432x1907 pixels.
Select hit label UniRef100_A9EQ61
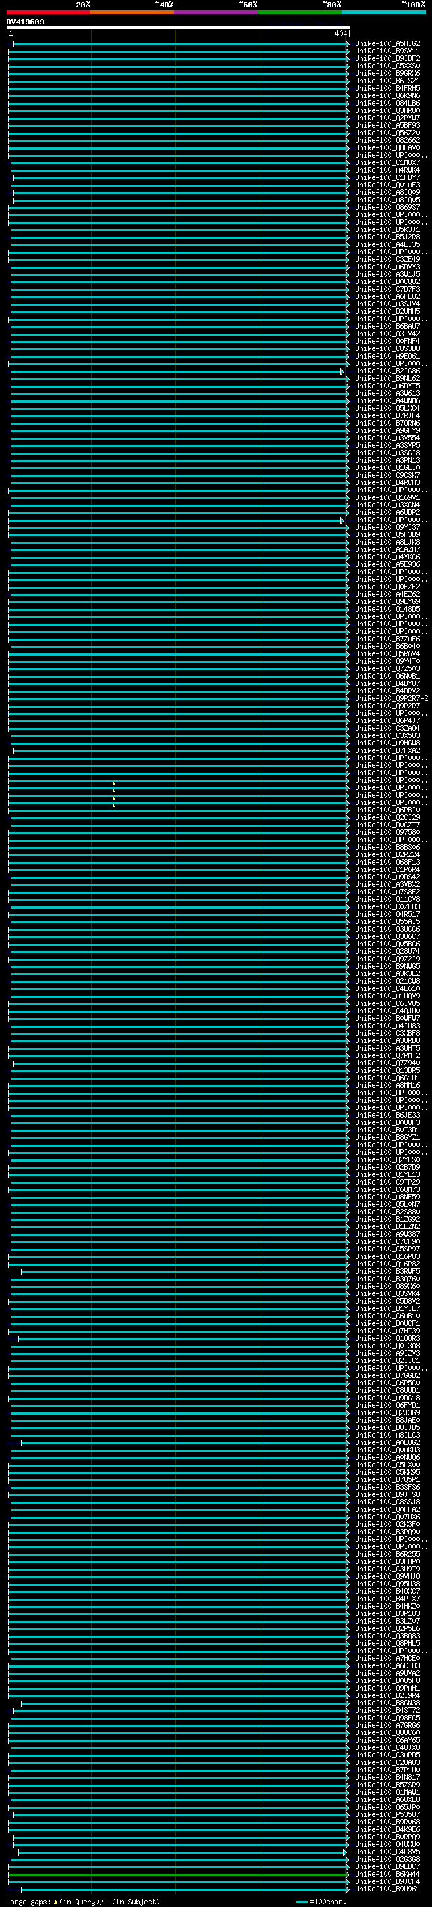[x=387, y=356]
